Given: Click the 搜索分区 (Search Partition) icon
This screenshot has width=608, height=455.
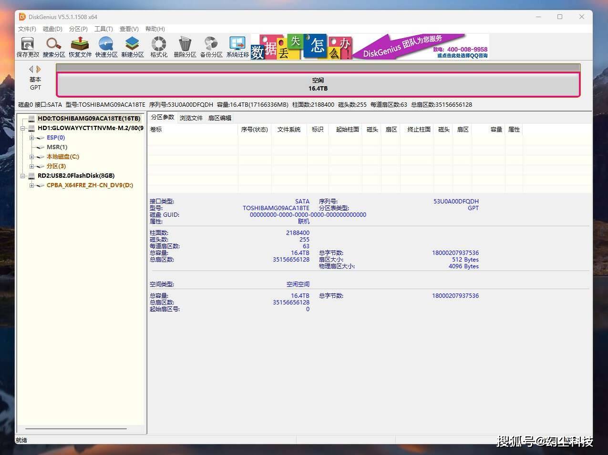Looking at the screenshot, I should pyautogui.click(x=54, y=46).
